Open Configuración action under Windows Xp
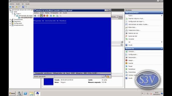The image size is (172, 96). (133, 54)
